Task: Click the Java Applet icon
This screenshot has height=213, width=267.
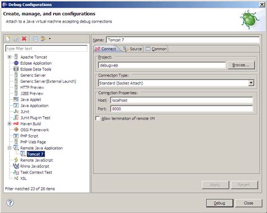Action: pyautogui.click(x=16, y=99)
